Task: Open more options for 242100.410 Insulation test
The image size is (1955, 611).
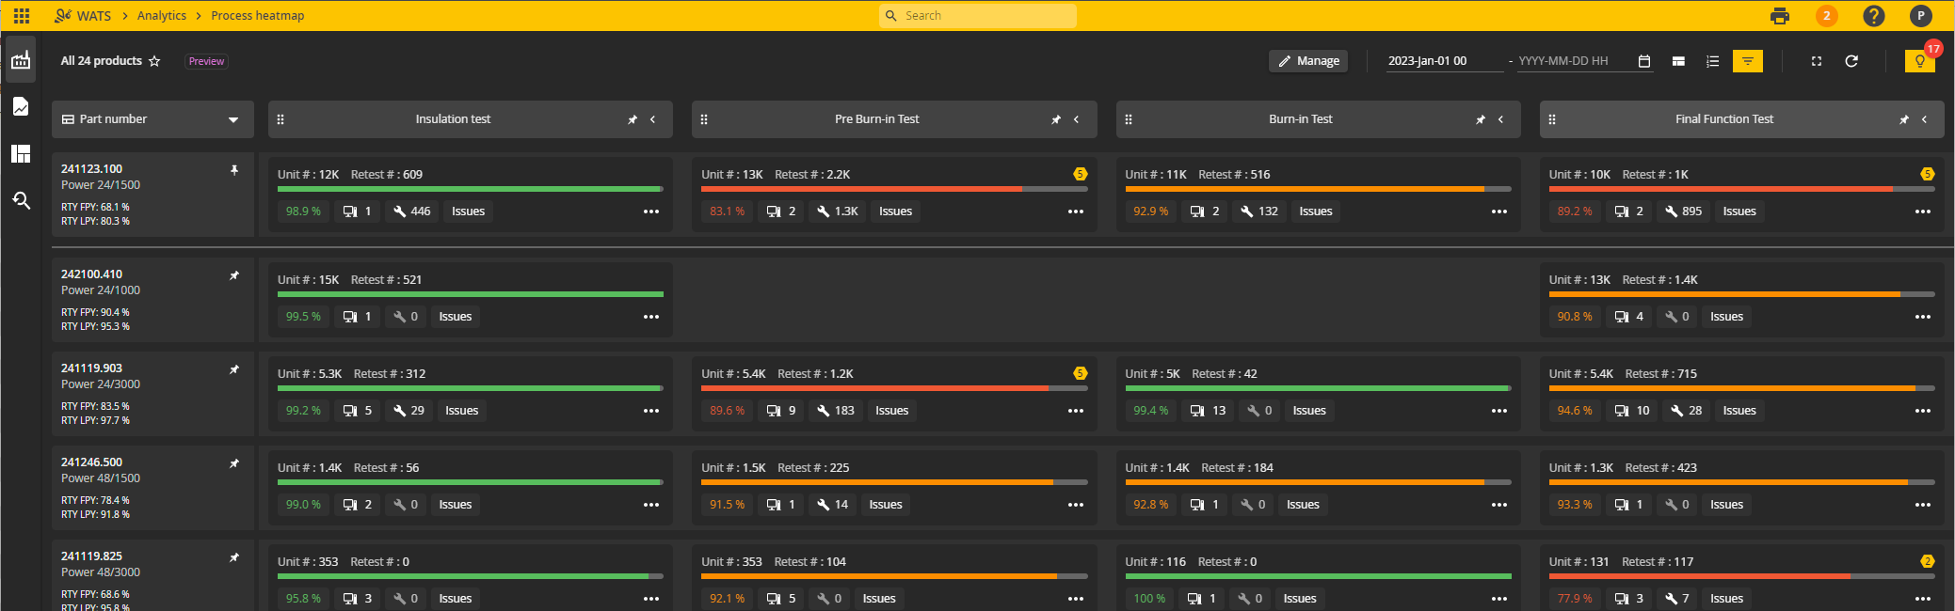Action: click(x=650, y=317)
